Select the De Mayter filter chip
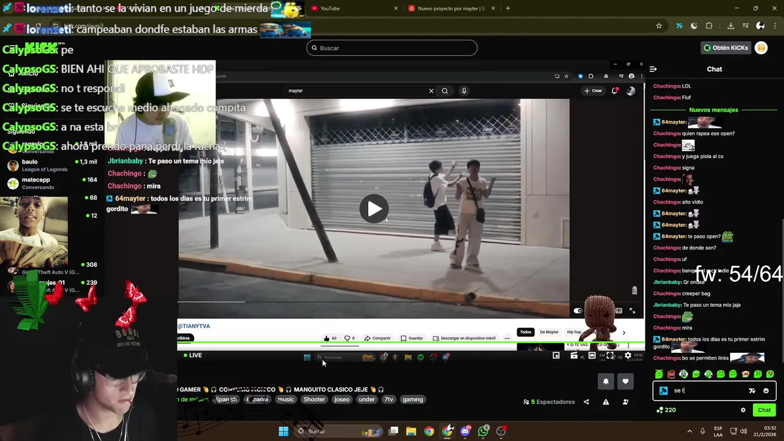The image size is (784, 441). point(549,332)
